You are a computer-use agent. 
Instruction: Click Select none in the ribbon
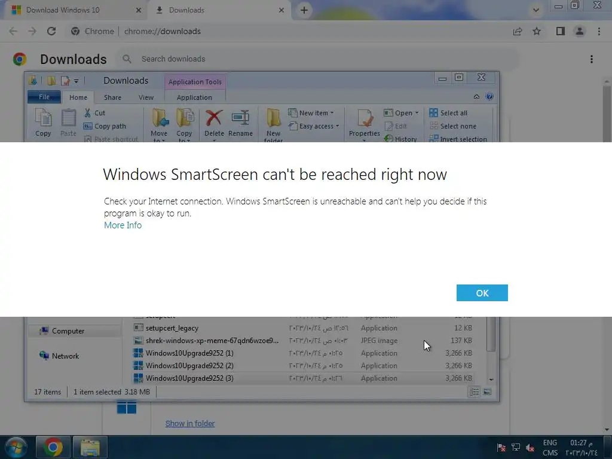(453, 126)
